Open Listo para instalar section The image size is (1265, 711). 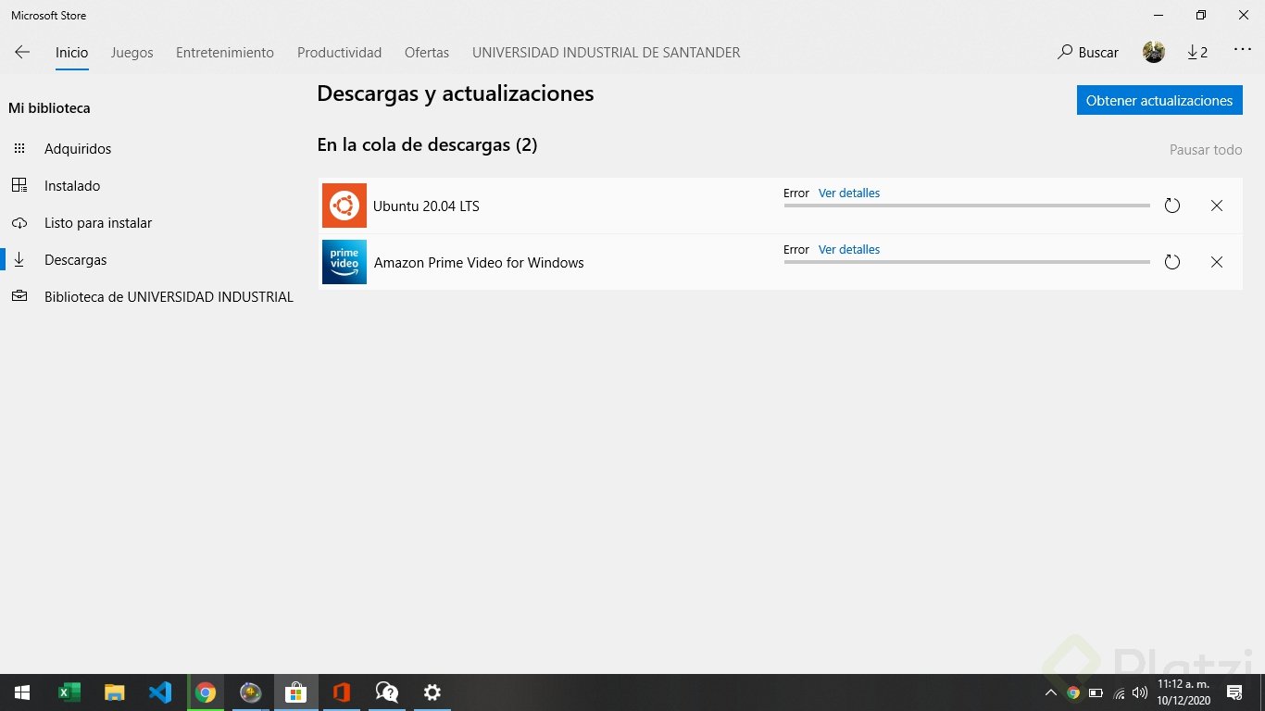coord(98,223)
